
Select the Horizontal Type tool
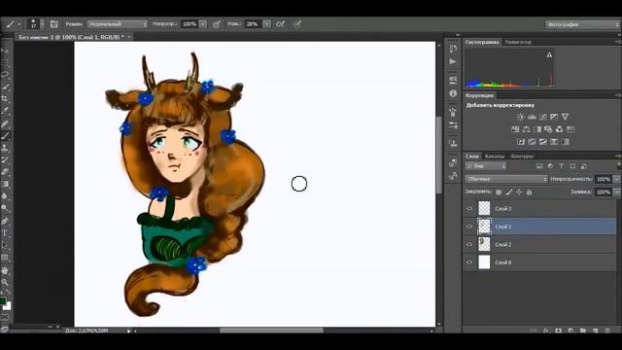point(5,233)
